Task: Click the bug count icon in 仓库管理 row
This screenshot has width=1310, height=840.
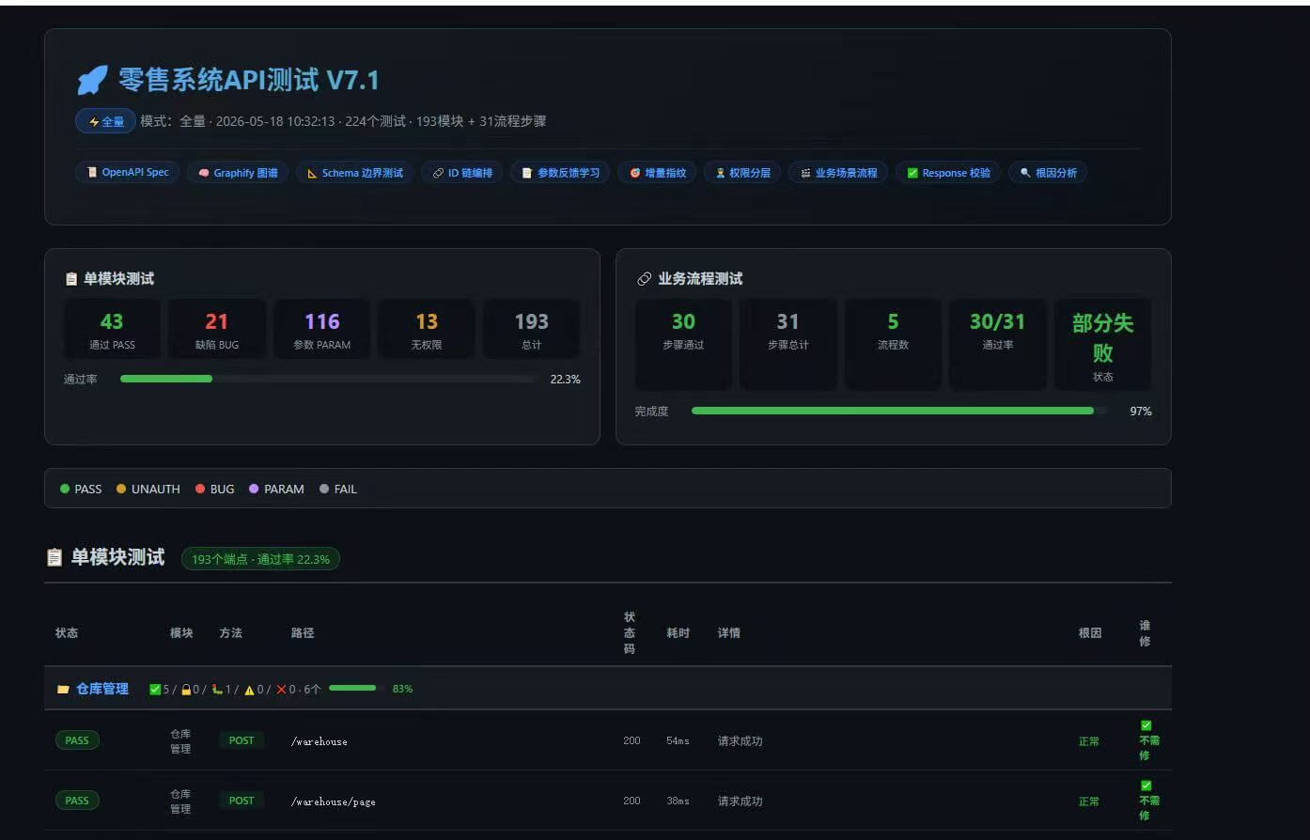Action: point(217,690)
